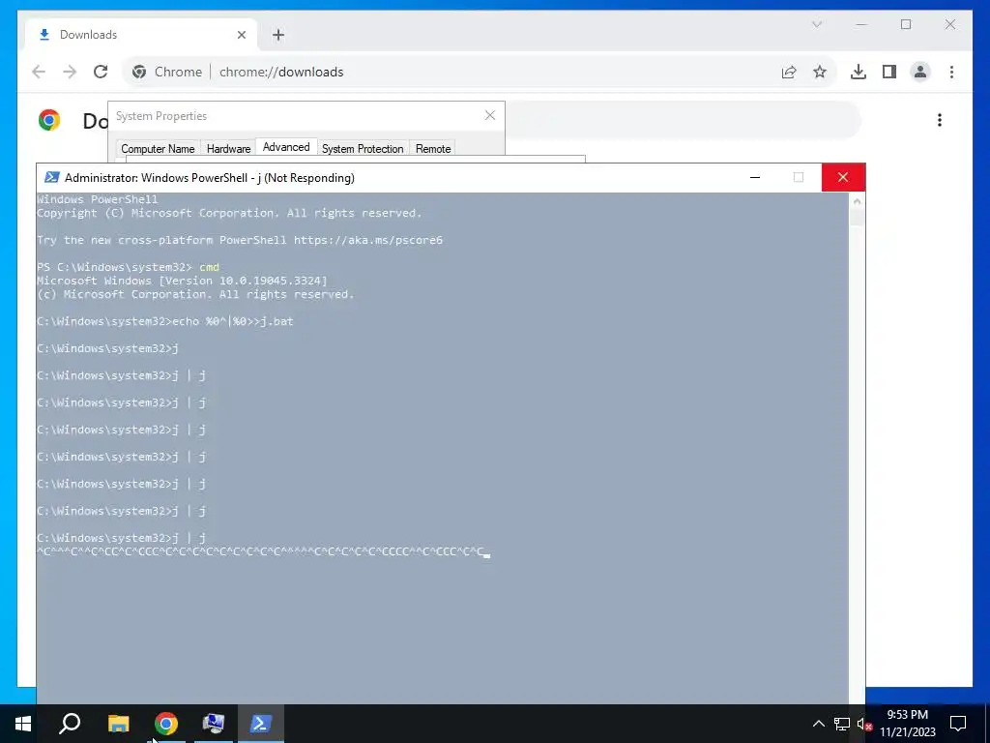Open Chrome downloads tray icon
Image resolution: width=990 pixels, height=743 pixels.
tap(859, 72)
